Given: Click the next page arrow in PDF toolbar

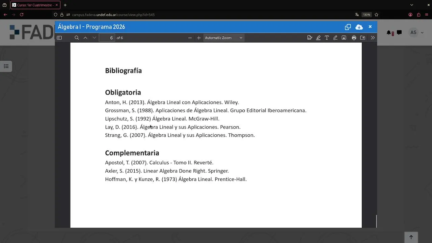Looking at the screenshot, I should click(94, 38).
